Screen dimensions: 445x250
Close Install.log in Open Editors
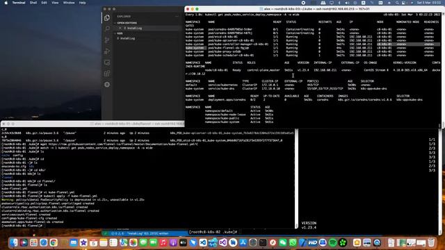point(120,28)
